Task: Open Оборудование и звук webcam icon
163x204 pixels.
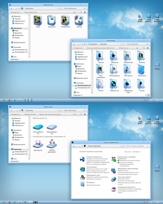Action: pos(82,177)
